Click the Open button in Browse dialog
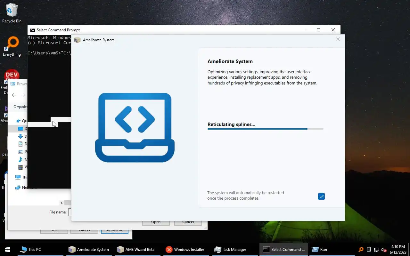The width and height of the screenshot is (410, 256). tap(156, 222)
